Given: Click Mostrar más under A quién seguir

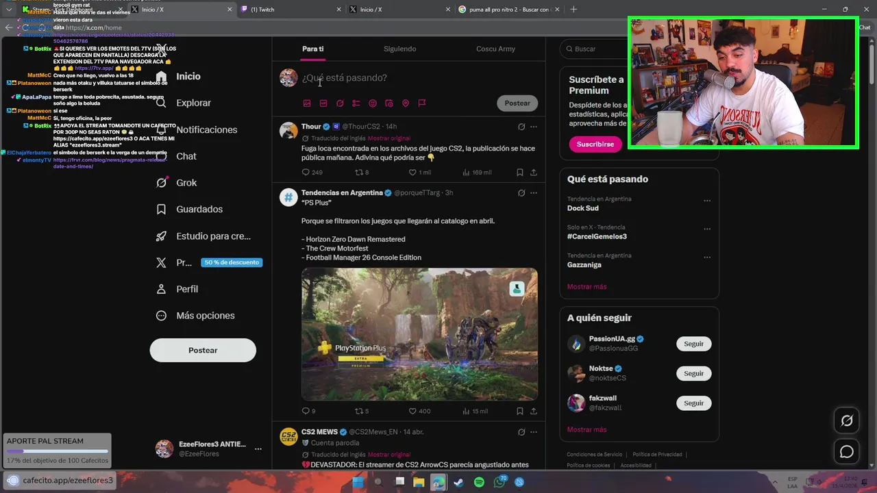Looking at the screenshot, I should click(x=586, y=429).
